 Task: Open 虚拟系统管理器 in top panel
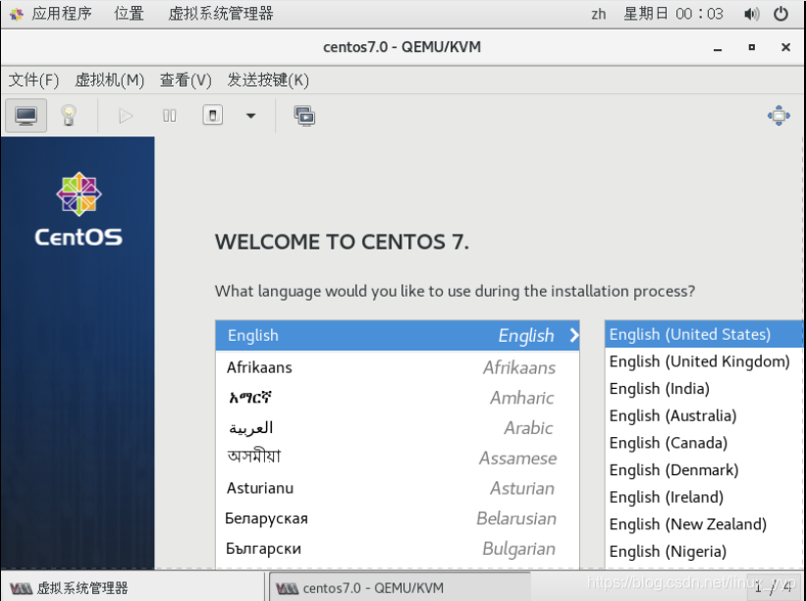221,14
